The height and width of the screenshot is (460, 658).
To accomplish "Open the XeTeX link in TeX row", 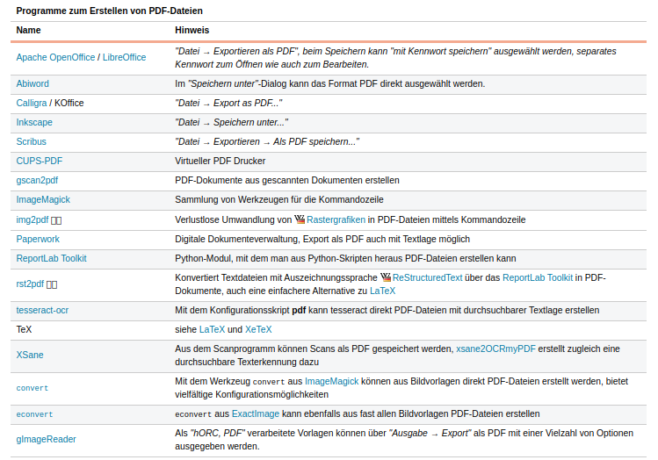I will pyautogui.click(x=258, y=329).
